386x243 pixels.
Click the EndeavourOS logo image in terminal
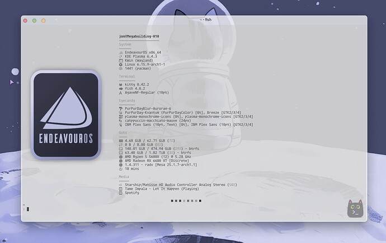pos(65,115)
